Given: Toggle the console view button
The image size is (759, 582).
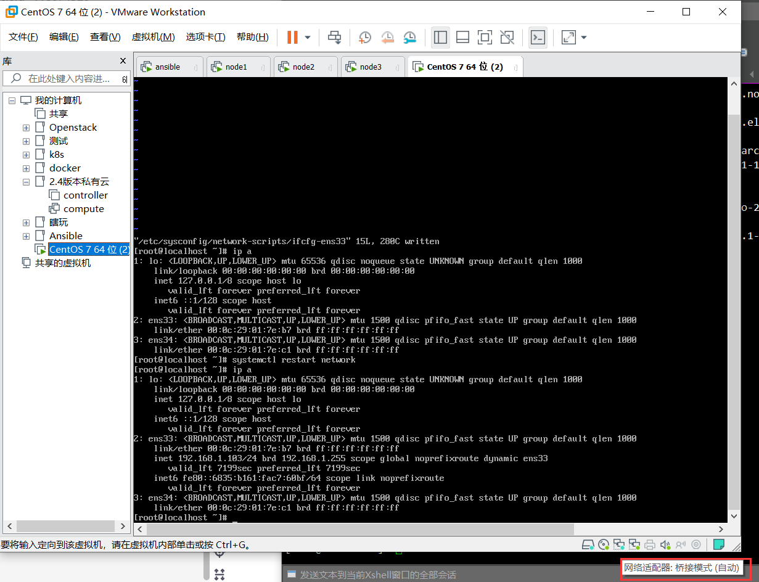Looking at the screenshot, I should (x=538, y=37).
